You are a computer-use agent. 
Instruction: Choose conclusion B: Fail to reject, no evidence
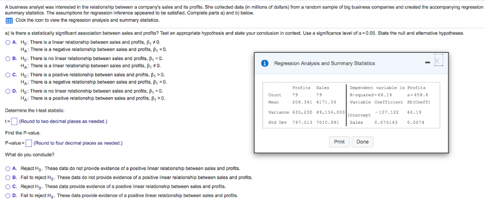(8, 178)
